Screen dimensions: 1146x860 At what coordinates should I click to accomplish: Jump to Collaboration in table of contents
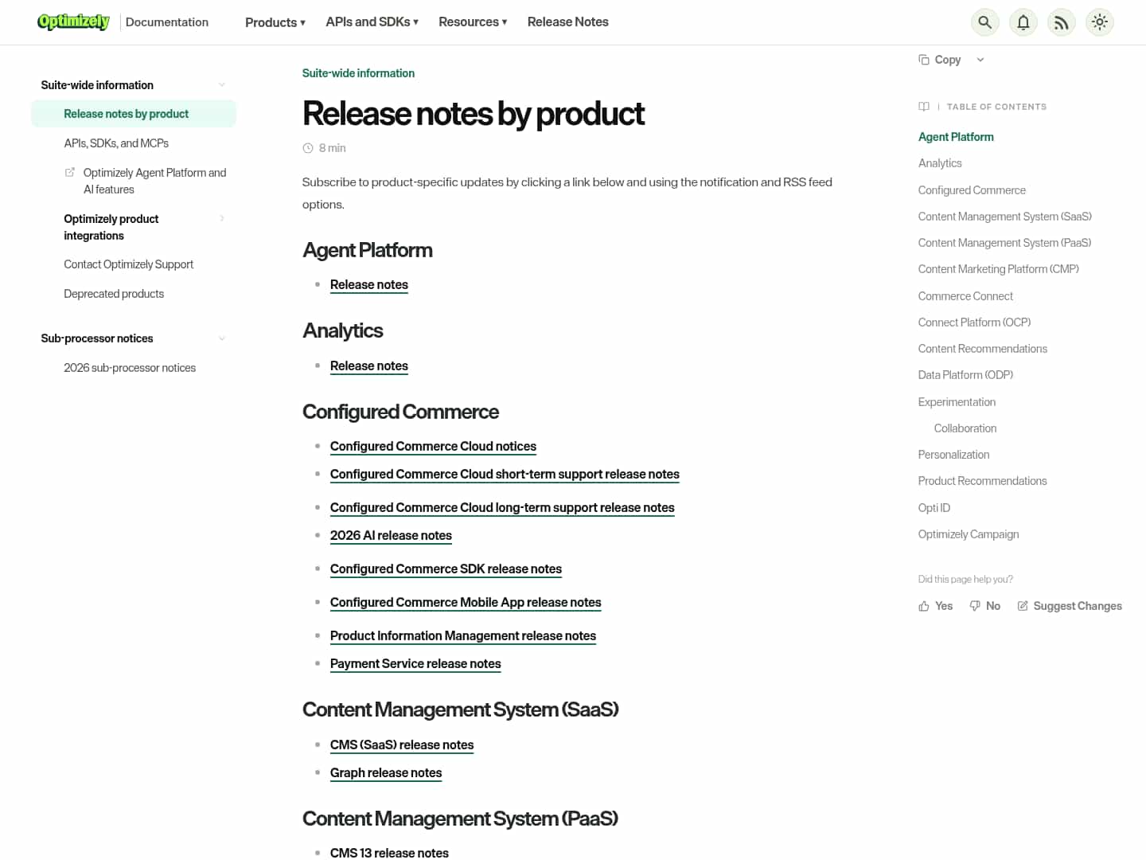click(x=965, y=428)
